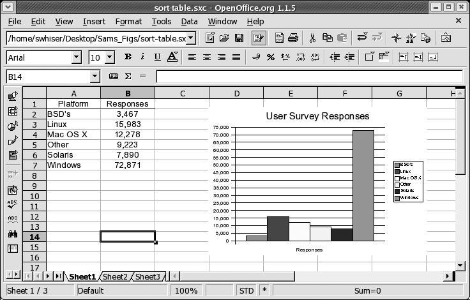Open the Arial font name dropdown
Viewport: 470px width, 300px height.
pyautogui.click(x=76, y=57)
